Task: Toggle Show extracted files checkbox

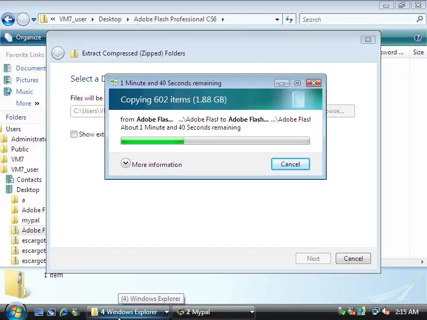Action: tap(74, 134)
